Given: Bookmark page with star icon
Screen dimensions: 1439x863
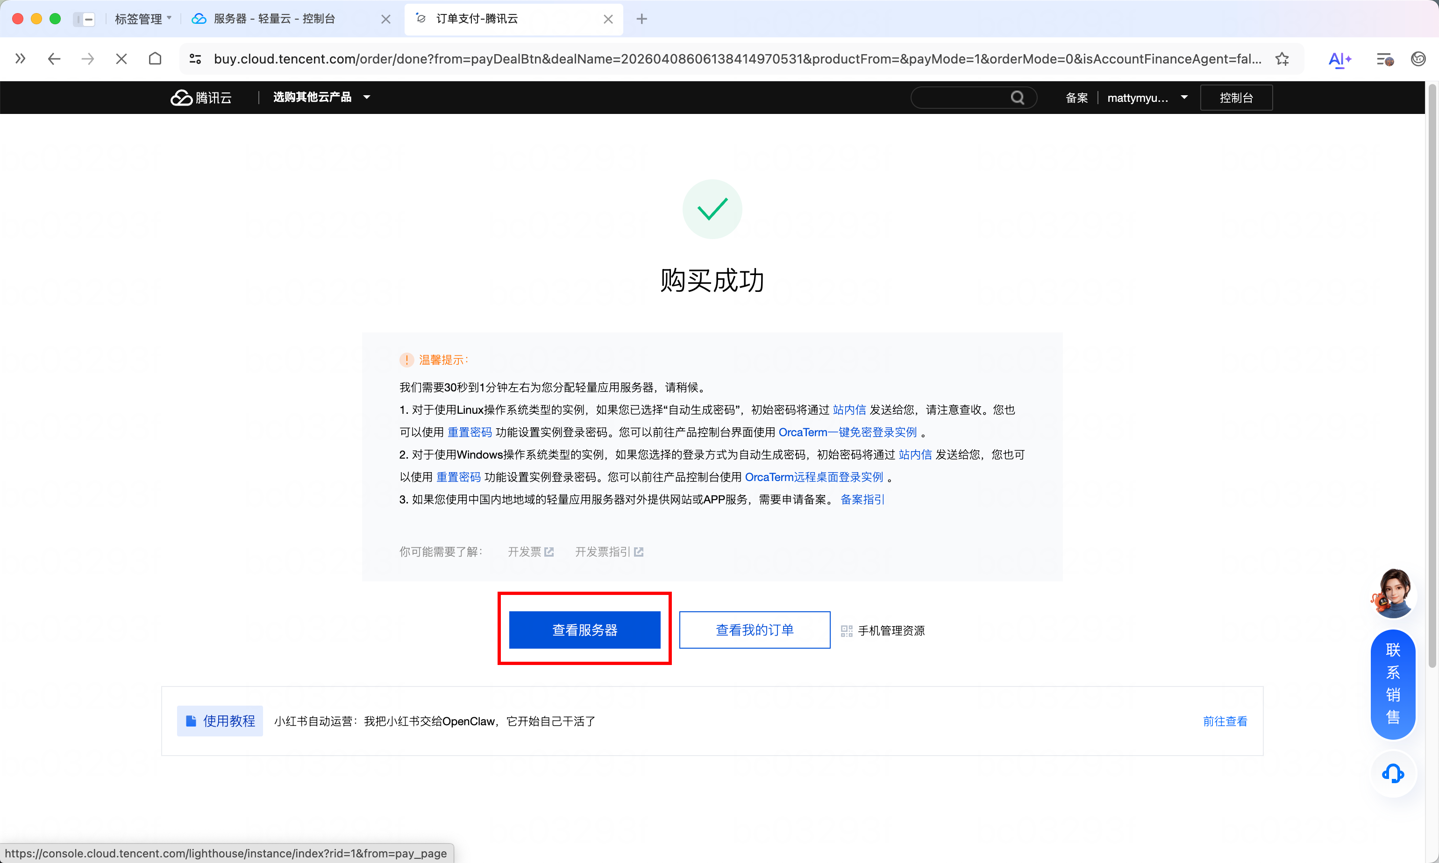Looking at the screenshot, I should pos(1282,59).
